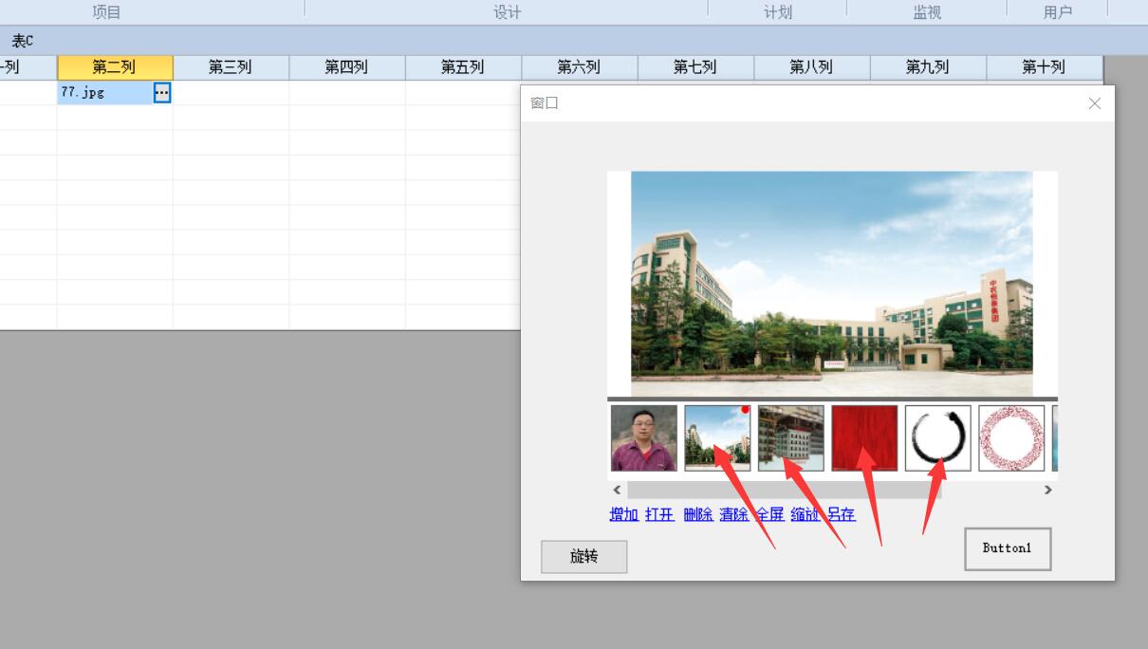Screen dimensions: 1148x649
Task: Click the 删除 (delete) link
Action: [x=697, y=514]
